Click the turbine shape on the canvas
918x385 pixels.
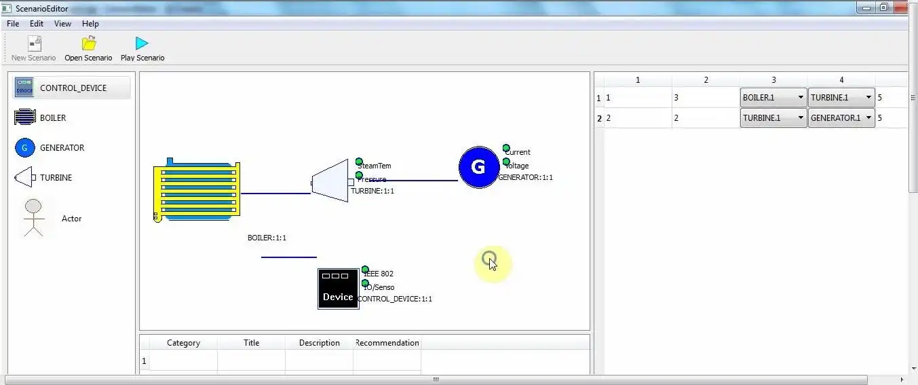tap(330, 181)
